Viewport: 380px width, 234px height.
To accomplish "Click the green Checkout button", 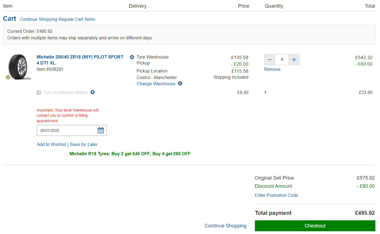I will pos(315,226).
